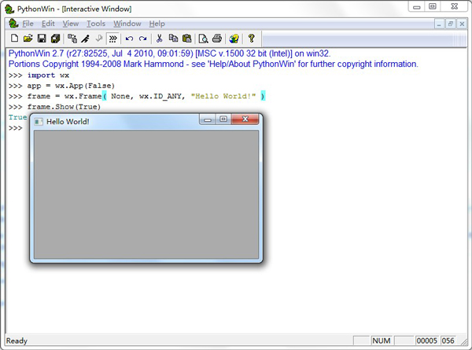Minimize the Hello World! window

tap(208, 119)
